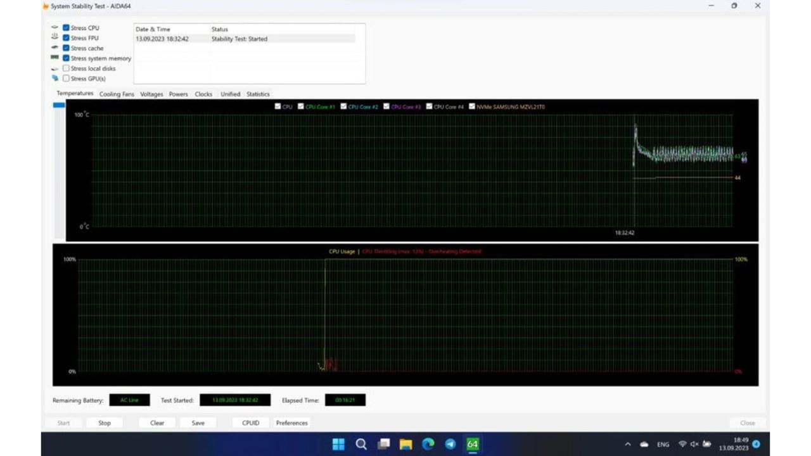Launch Telegram from the taskbar
Image resolution: width=811 pixels, height=456 pixels.
point(450,444)
